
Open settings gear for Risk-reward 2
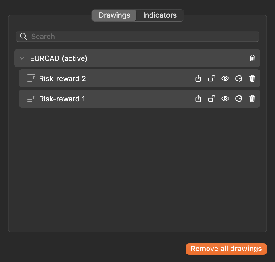coord(238,78)
